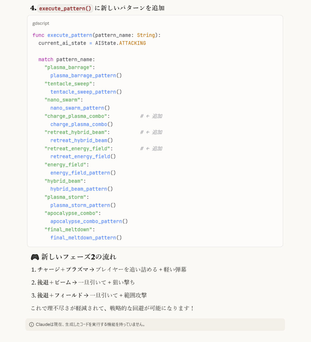Click ATTACKING in the AIState assignment line
The width and height of the screenshot is (311, 342).
pyautogui.click(x=132, y=43)
